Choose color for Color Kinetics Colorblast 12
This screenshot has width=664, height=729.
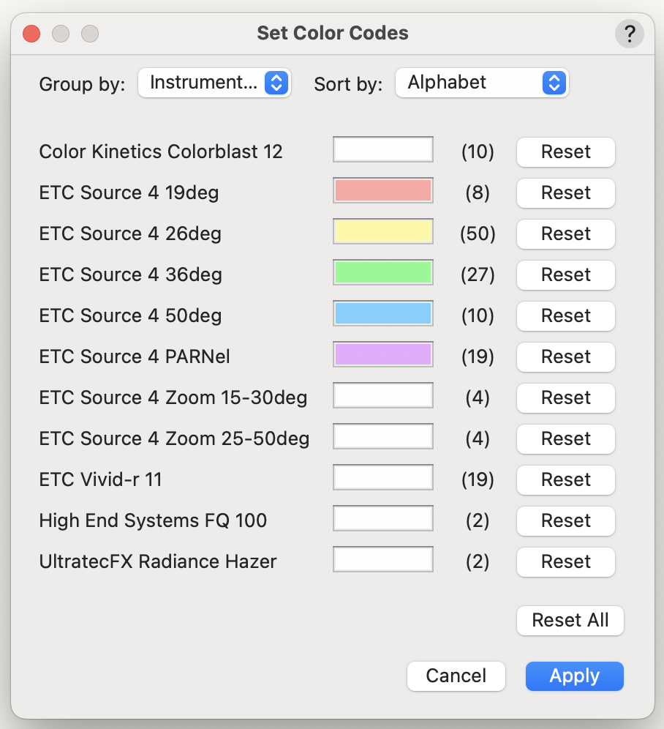pos(383,150)
